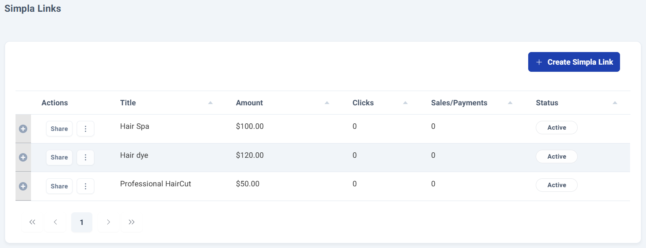646x248 pixels.
Task: Sort by Sales/Payments column sort icon
Action: click(510, 103)
